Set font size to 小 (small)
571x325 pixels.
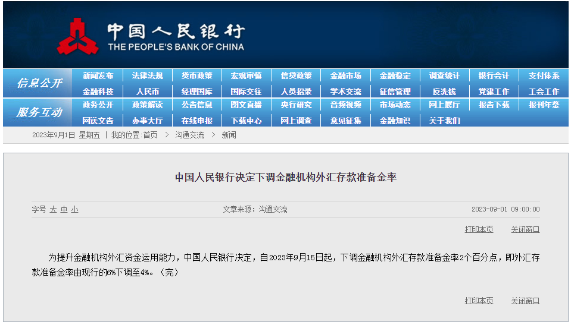[x=74, y=210]
